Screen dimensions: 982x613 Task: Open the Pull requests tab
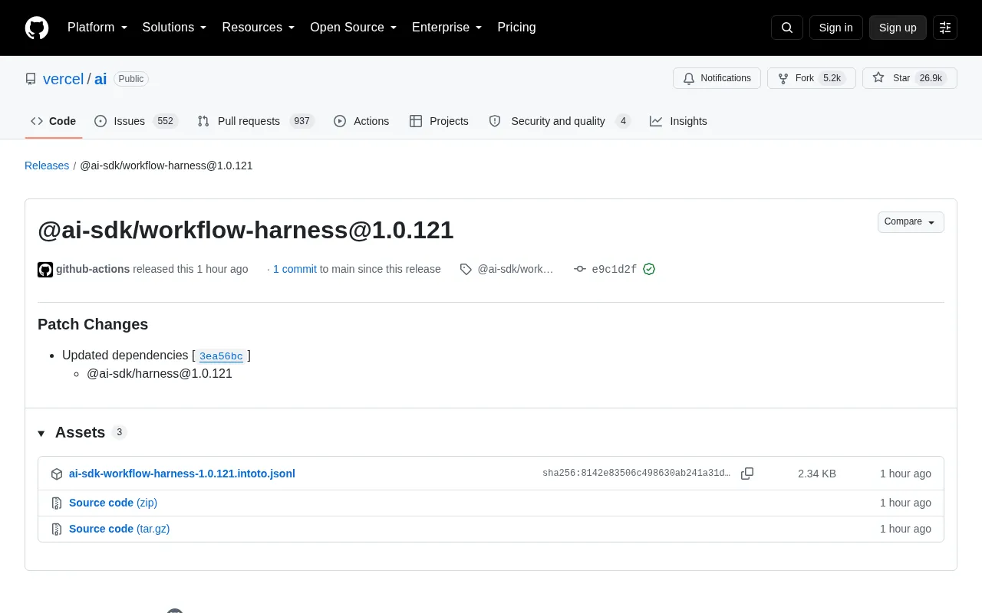(255, 121)
